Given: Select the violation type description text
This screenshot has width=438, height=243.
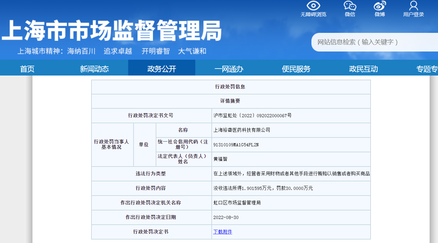Looking at the screenshot, I should pyautogui.click(x=291, y=173).
